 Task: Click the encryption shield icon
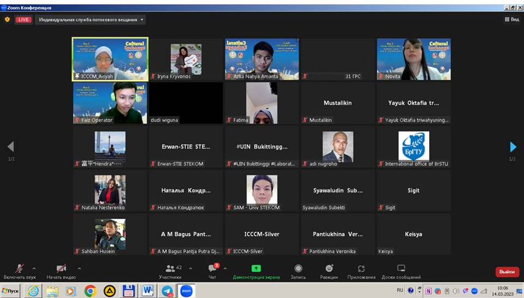coord(7,20)
